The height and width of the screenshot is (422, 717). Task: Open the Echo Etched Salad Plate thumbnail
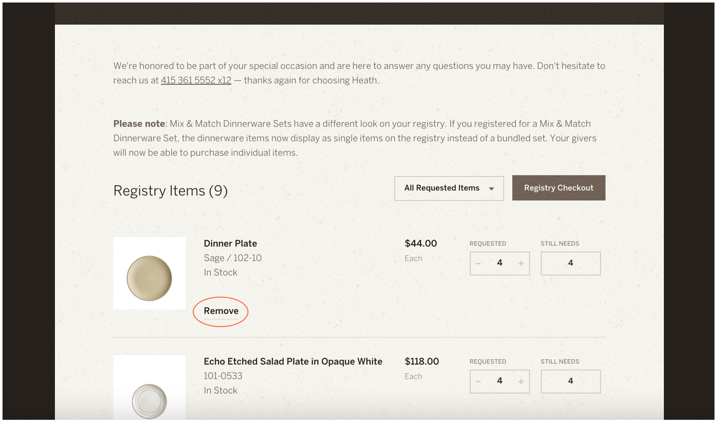click(149, 388)
